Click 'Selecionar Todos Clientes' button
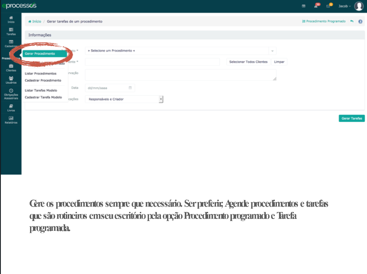The image size is (367, 274). click(248, 62)
